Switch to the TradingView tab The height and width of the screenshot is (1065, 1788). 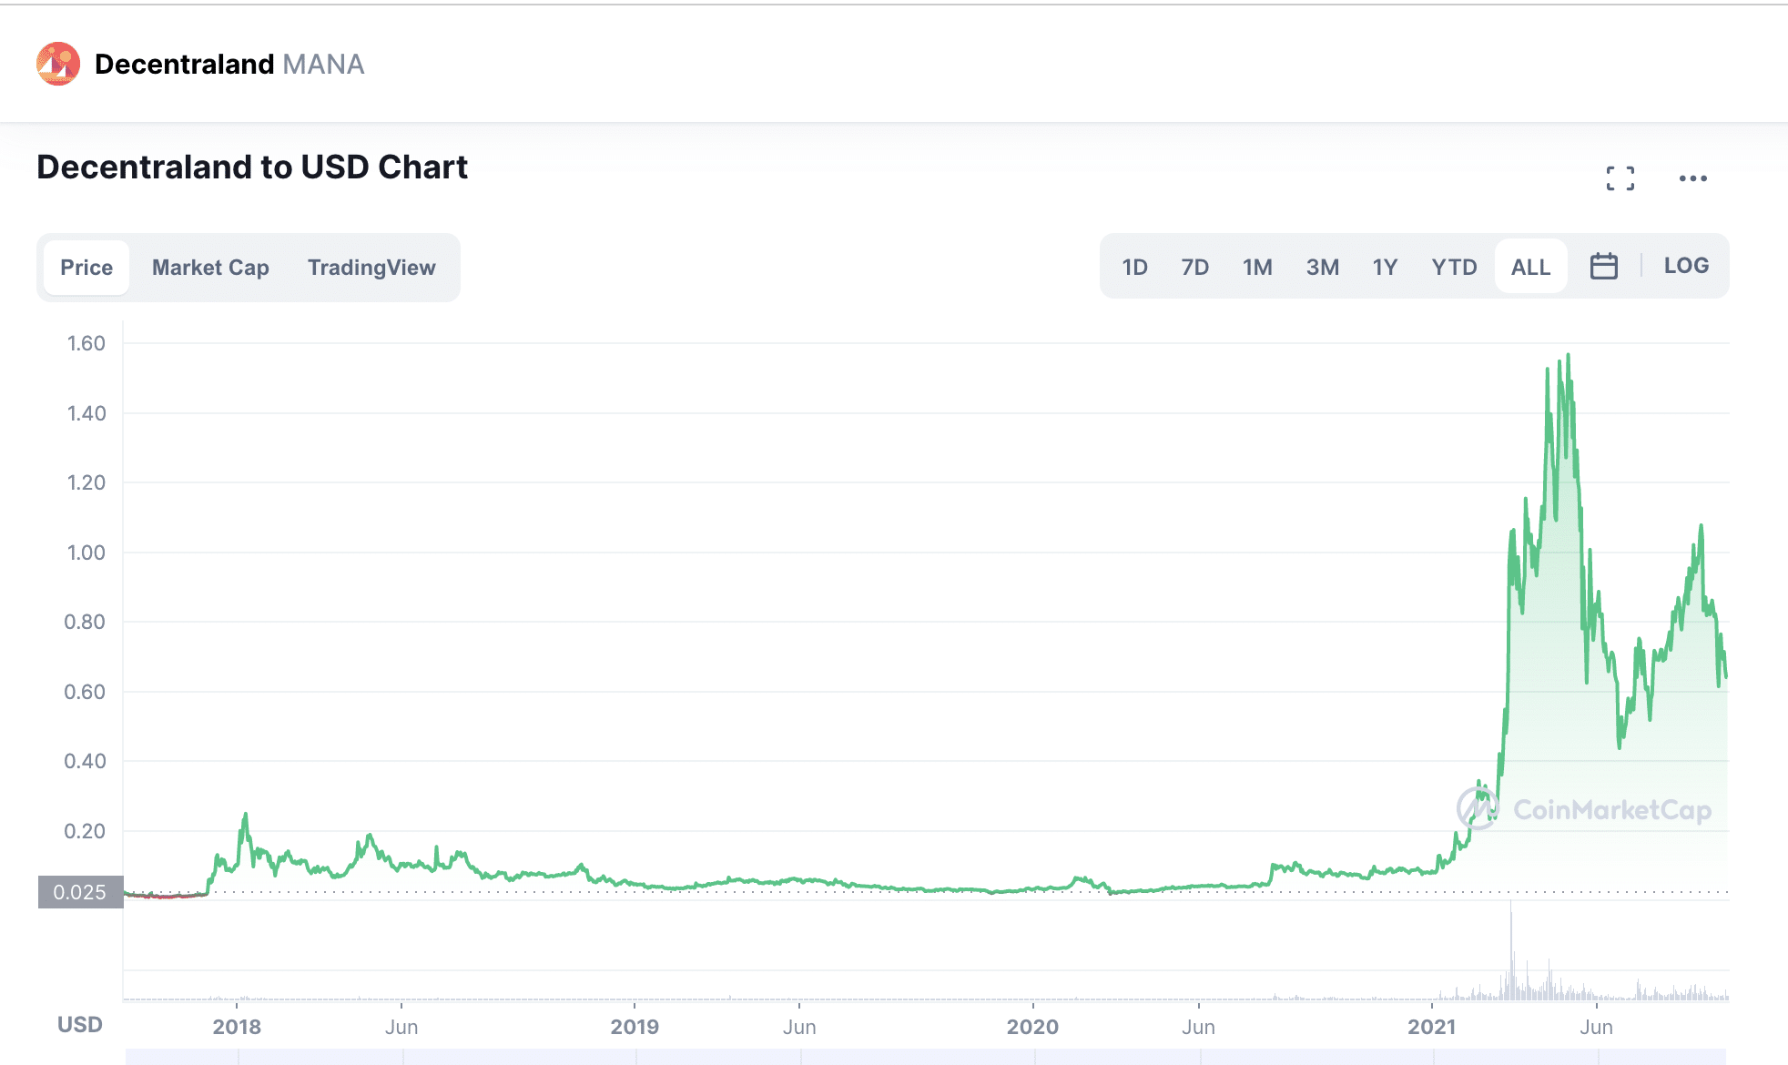click(x=371, y=268)
